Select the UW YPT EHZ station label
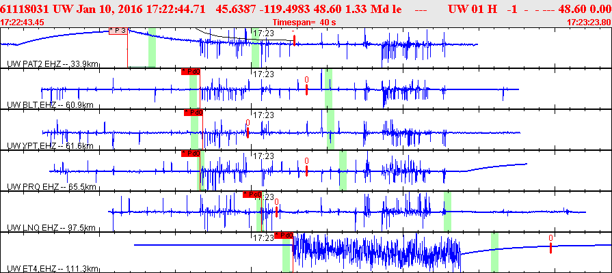The width and height of the screenshot is (612, 273). coord(49,146)
